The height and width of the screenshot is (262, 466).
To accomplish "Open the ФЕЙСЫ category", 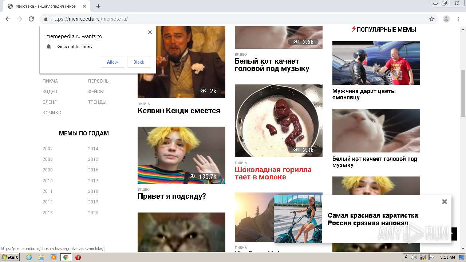I will [96, 92].
